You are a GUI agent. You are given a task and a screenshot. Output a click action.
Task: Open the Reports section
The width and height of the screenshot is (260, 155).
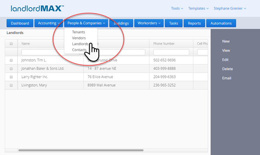(x=194, y=23)
